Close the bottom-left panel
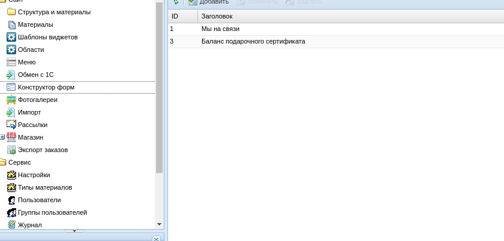The image size is (504, 241). [156, 239]
